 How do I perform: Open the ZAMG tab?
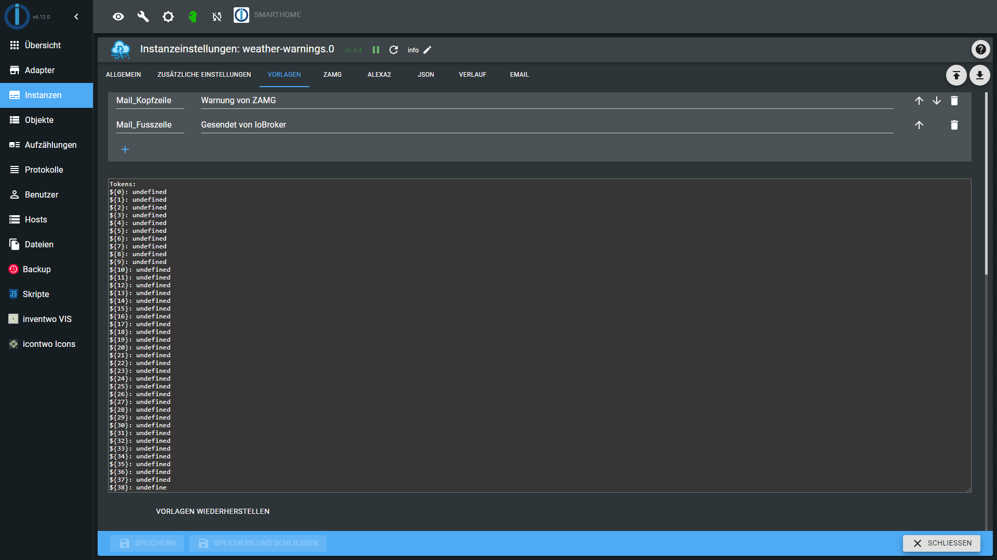click(332, 75)
